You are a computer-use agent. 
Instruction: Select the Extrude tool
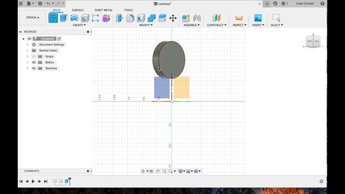click(64, 18)
